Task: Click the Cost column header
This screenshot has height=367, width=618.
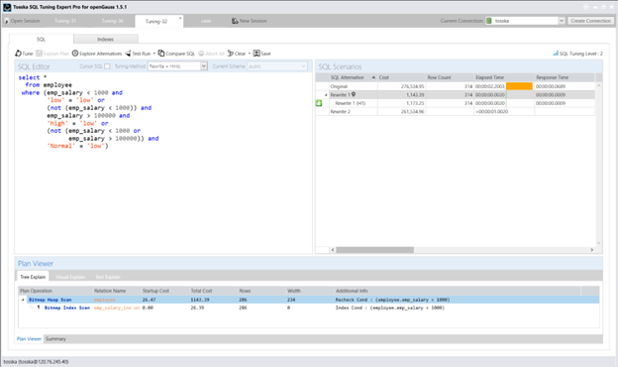Action: (402, 77)
